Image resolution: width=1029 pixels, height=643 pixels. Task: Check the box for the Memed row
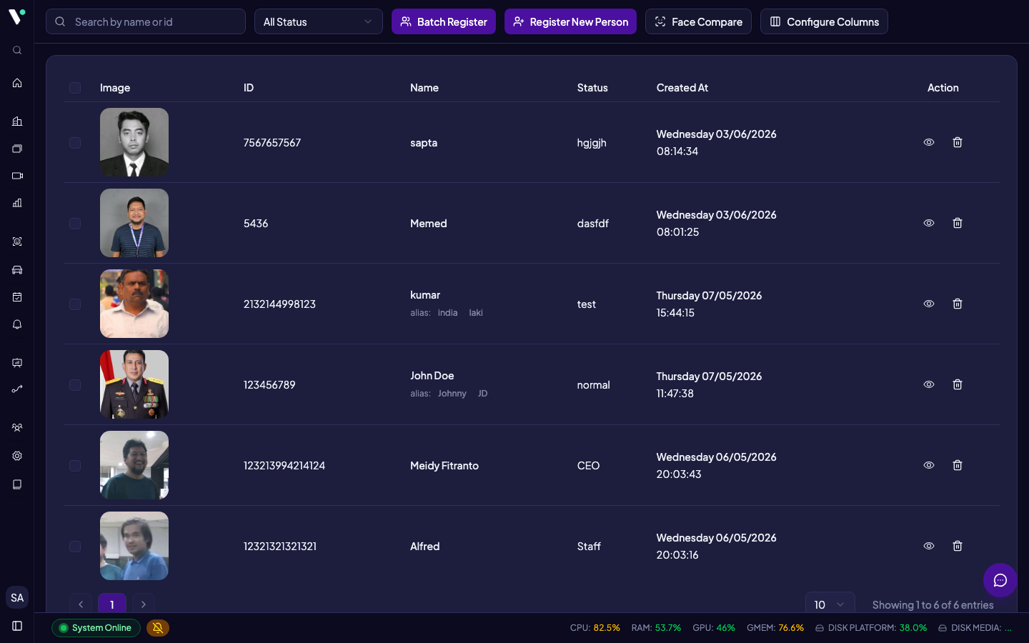(x=75, y=224)
